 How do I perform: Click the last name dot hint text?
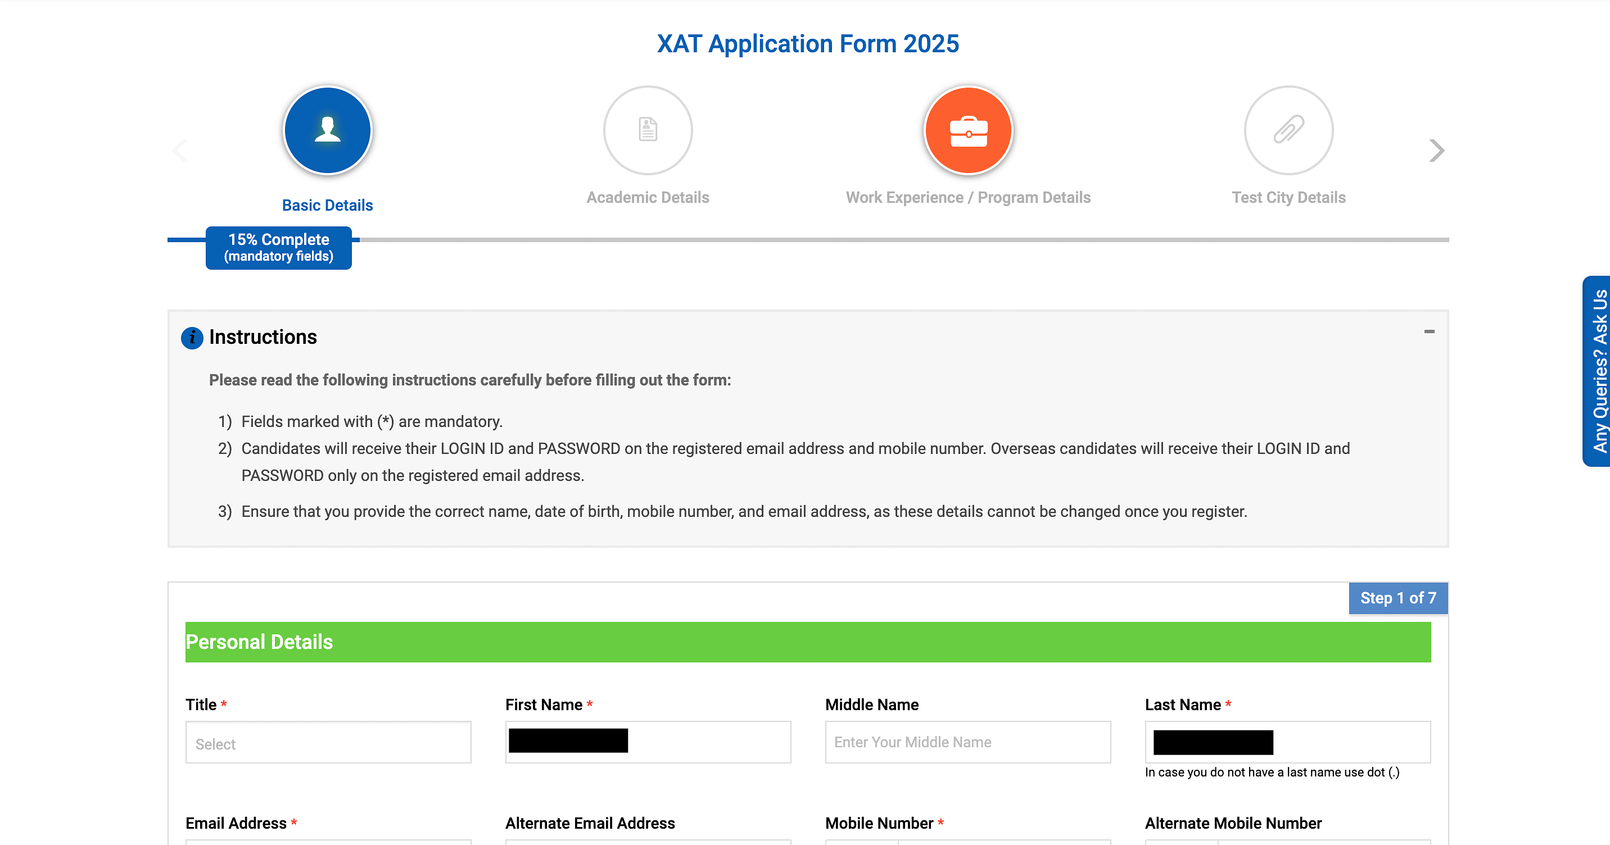pos(1273,773)
